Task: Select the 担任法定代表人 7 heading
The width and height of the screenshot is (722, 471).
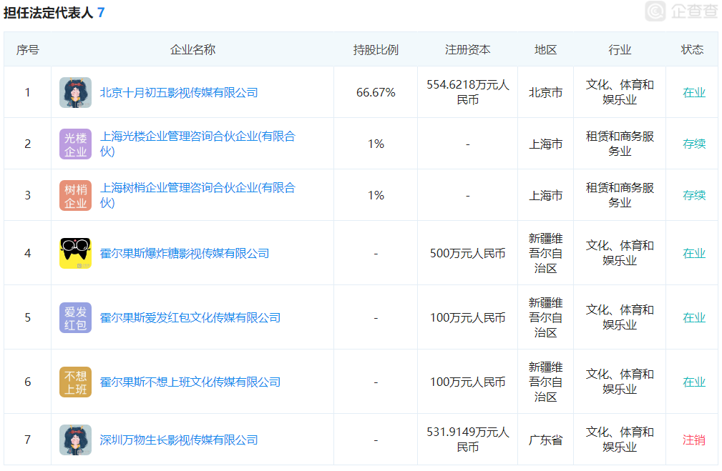Action: pyautogui.click(x=54, y=12)
